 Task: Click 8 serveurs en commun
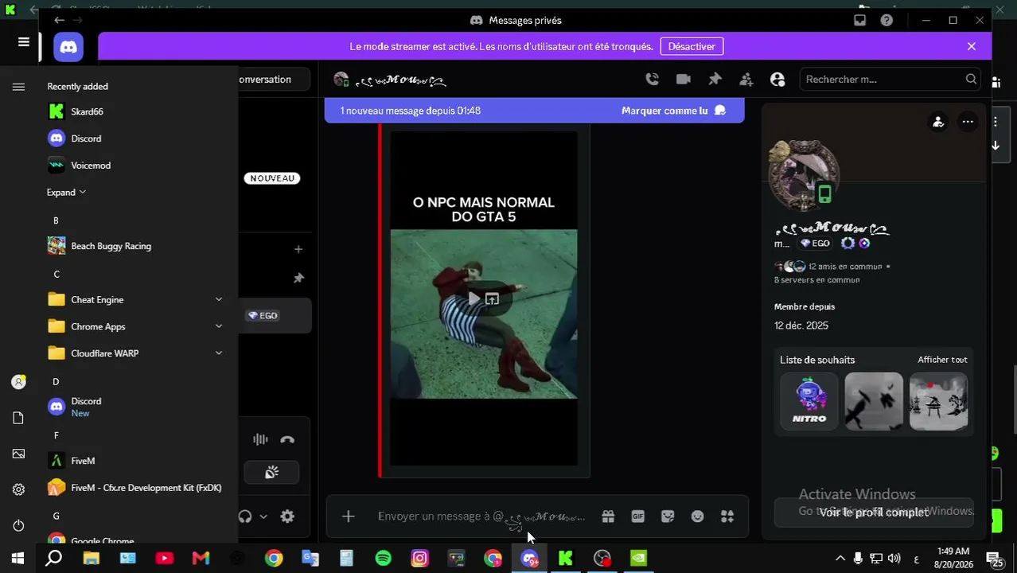click(x=816, y=280)
